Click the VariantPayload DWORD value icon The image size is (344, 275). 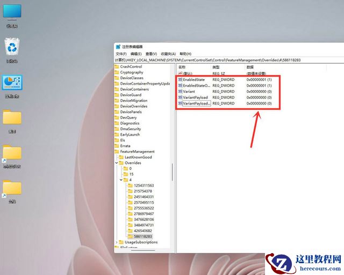tap(181, 97)
